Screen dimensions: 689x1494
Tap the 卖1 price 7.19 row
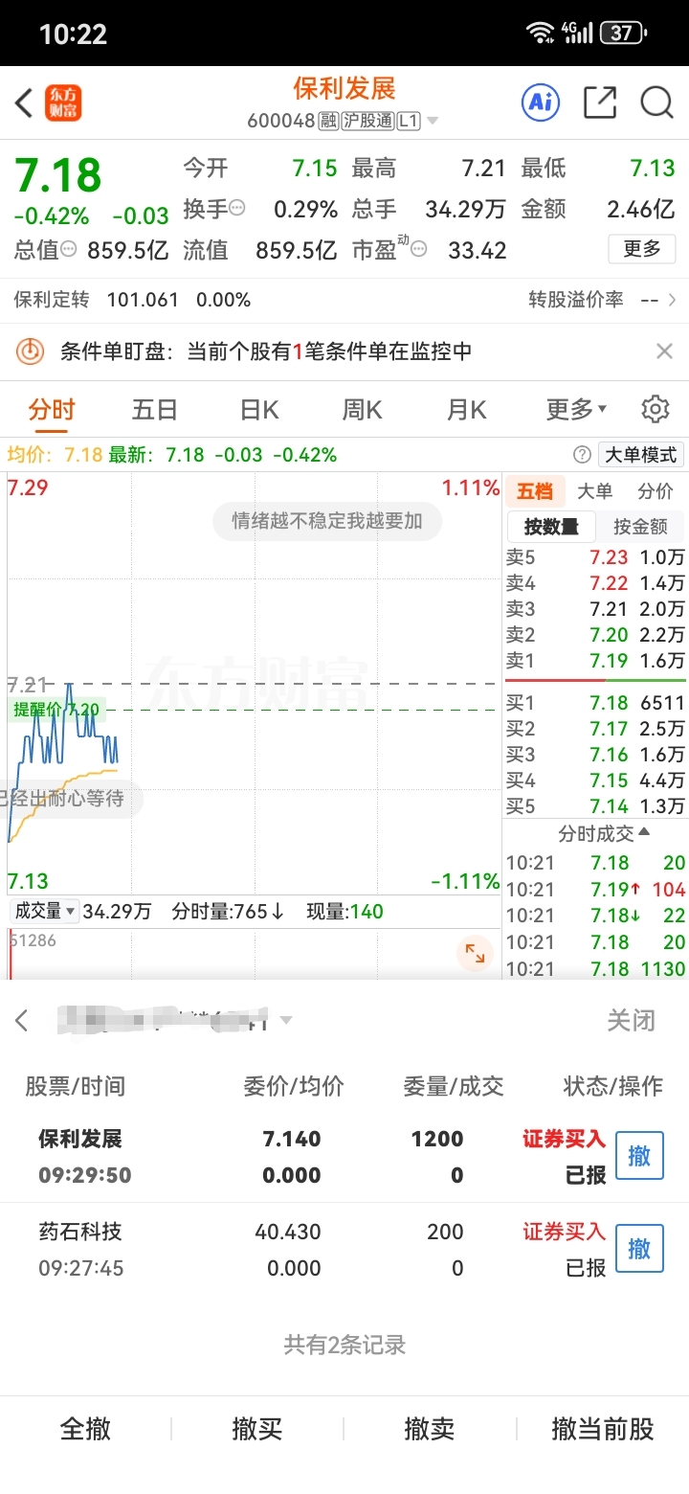595,661
